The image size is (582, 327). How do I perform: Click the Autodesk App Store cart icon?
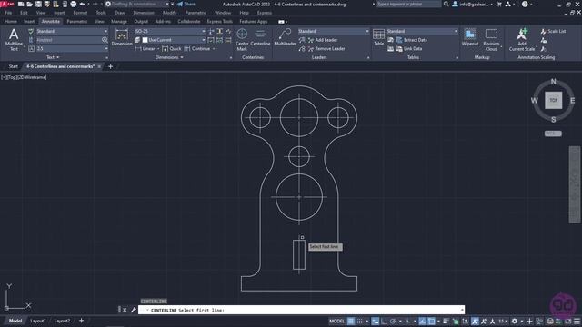coord(499,4)
